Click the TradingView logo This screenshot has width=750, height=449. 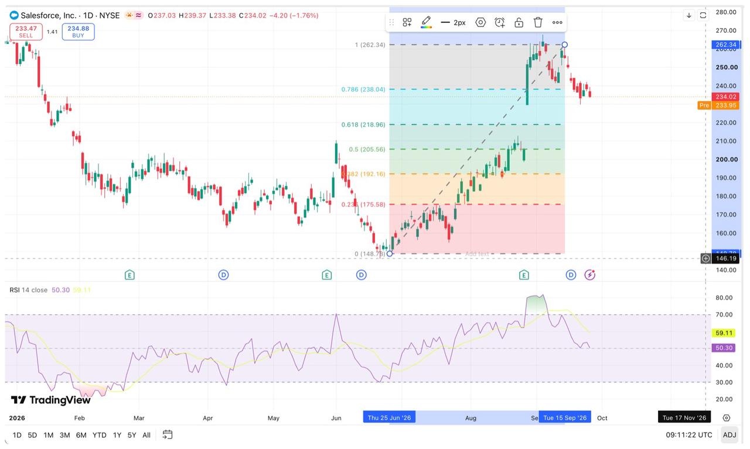(x=51, y=400)
